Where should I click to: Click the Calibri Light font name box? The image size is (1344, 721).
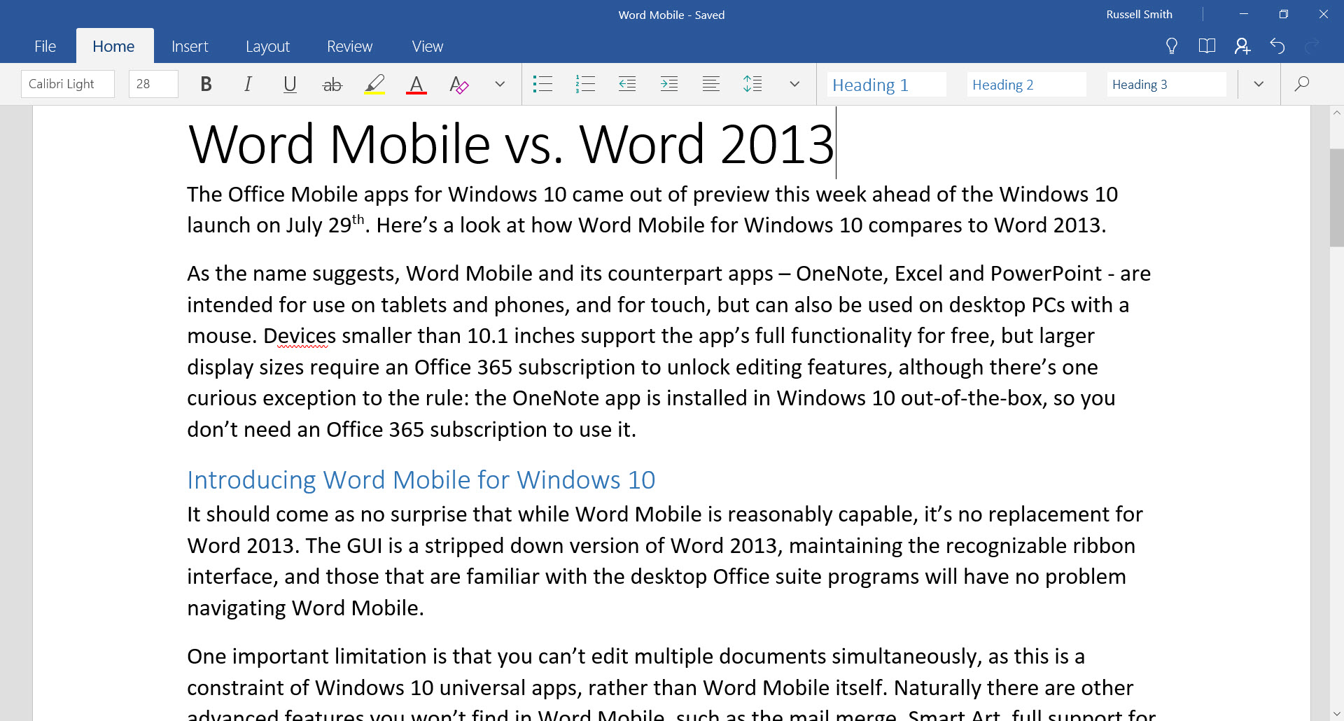click(68, 84)
